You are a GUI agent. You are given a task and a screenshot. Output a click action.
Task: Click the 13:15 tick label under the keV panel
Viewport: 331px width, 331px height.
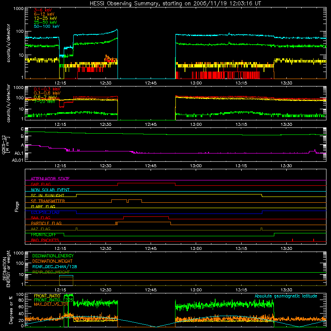click(241, 83)
